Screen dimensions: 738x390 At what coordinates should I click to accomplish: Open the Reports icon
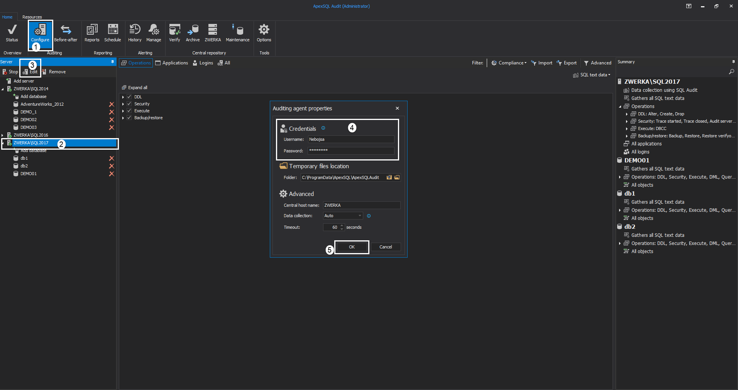click(x=92, y=33)
